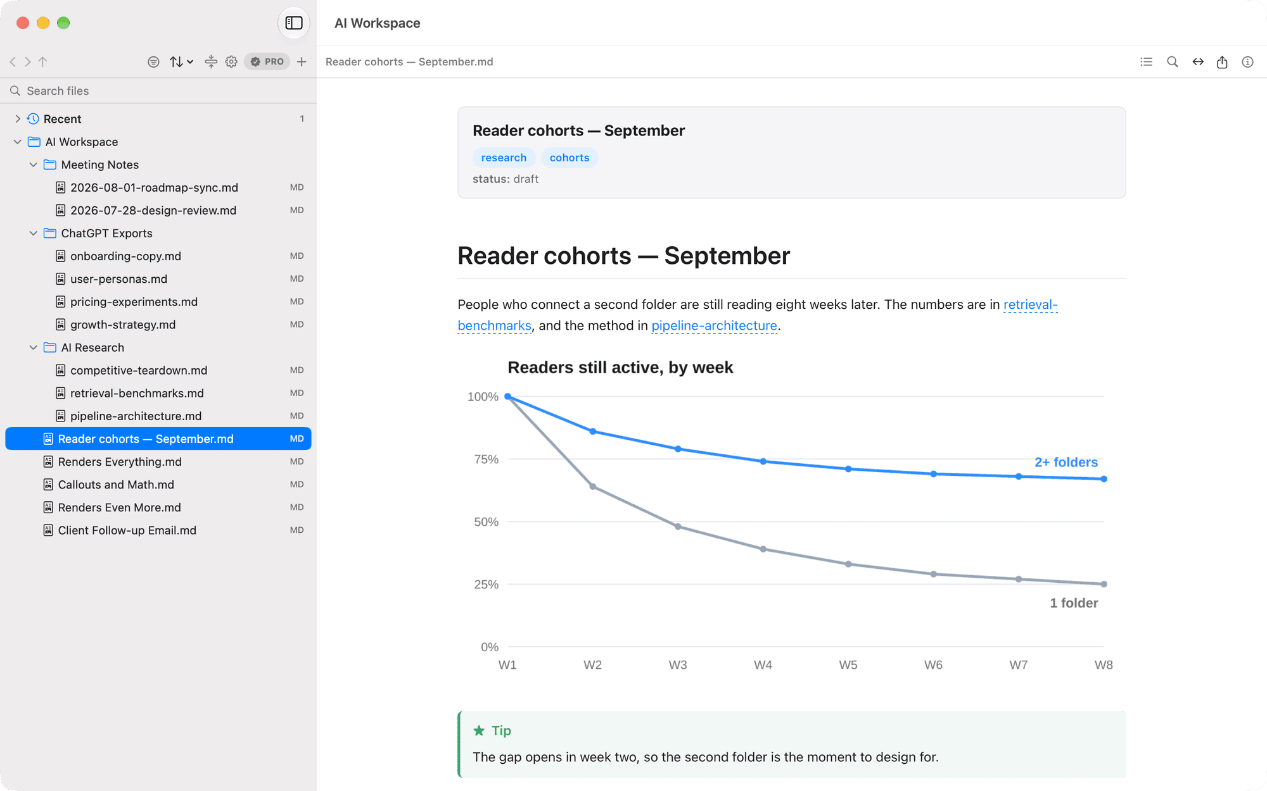This screenshot has width=1267, height=791.
Task: Click the collapse-all folders icon
Action: [211, 62]
